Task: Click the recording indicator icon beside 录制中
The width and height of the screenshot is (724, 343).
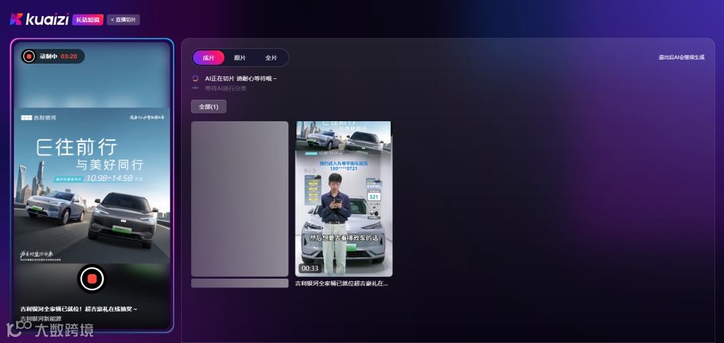Action: coord(29,56)
